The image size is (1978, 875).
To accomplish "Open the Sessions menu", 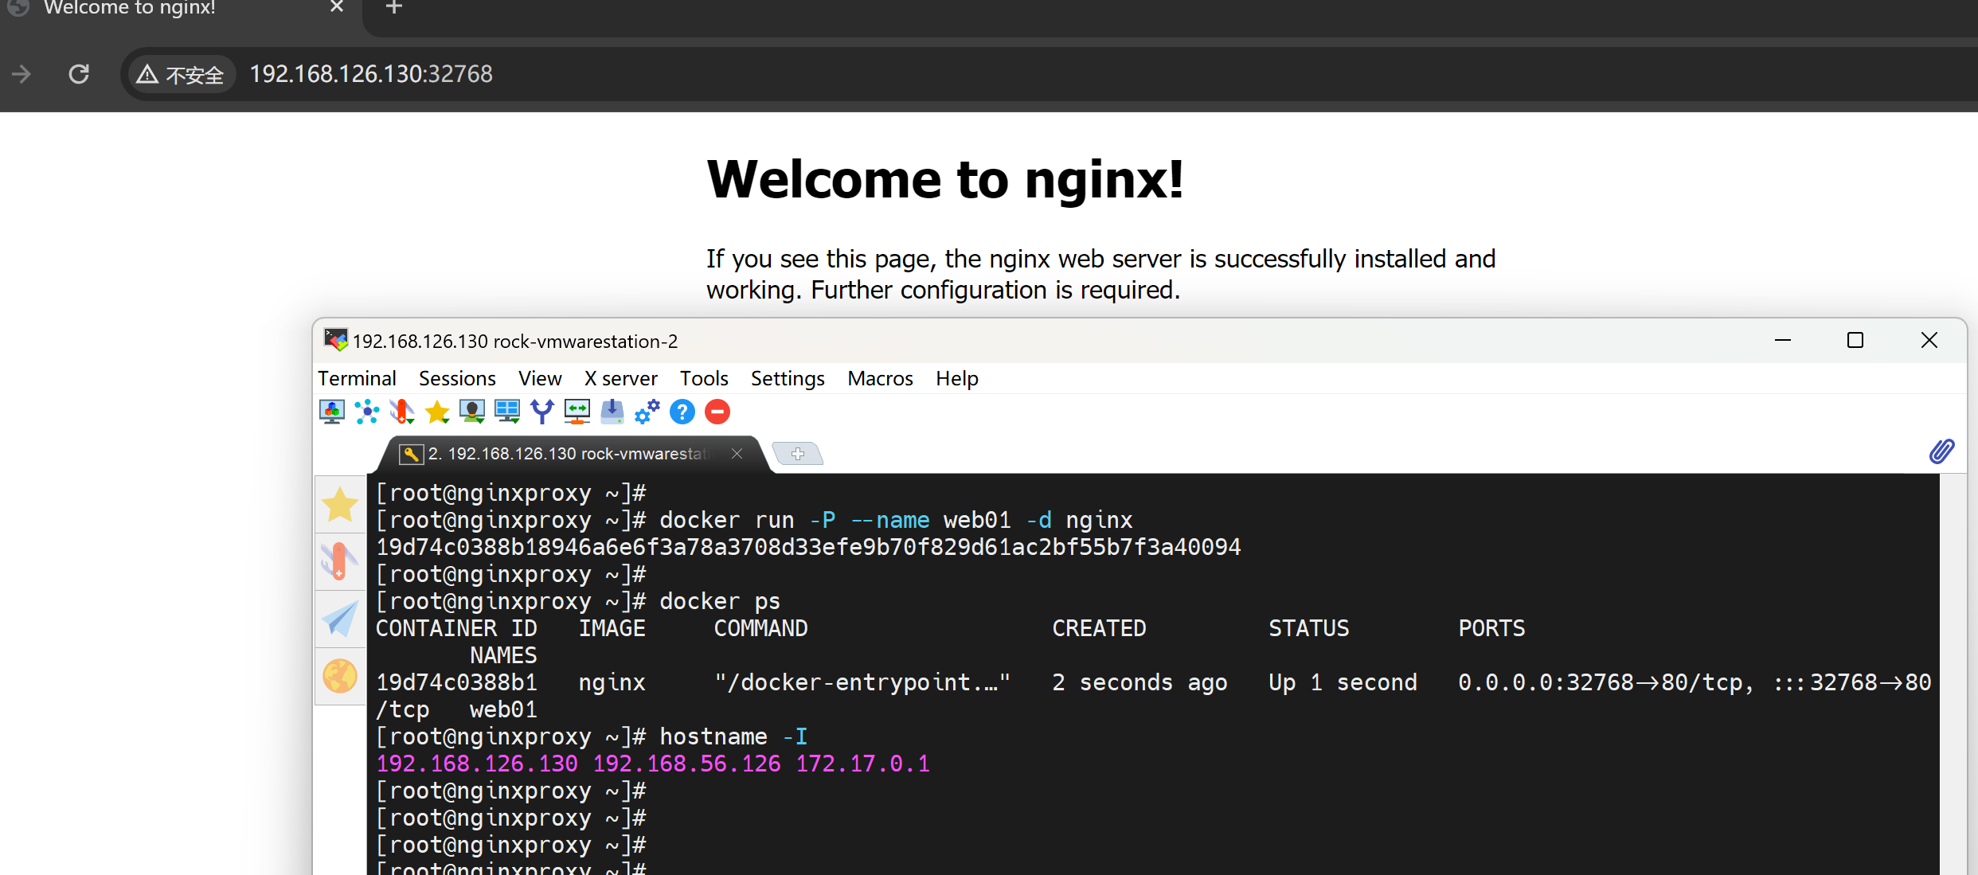I will (457, 378).
